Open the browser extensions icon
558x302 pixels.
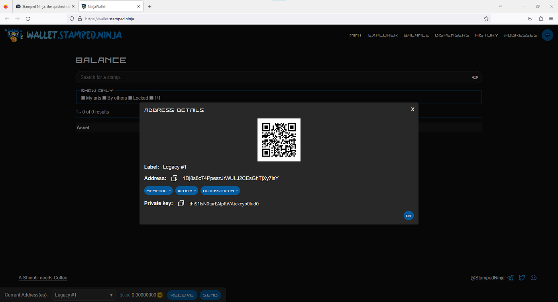[x=540, y=19]
